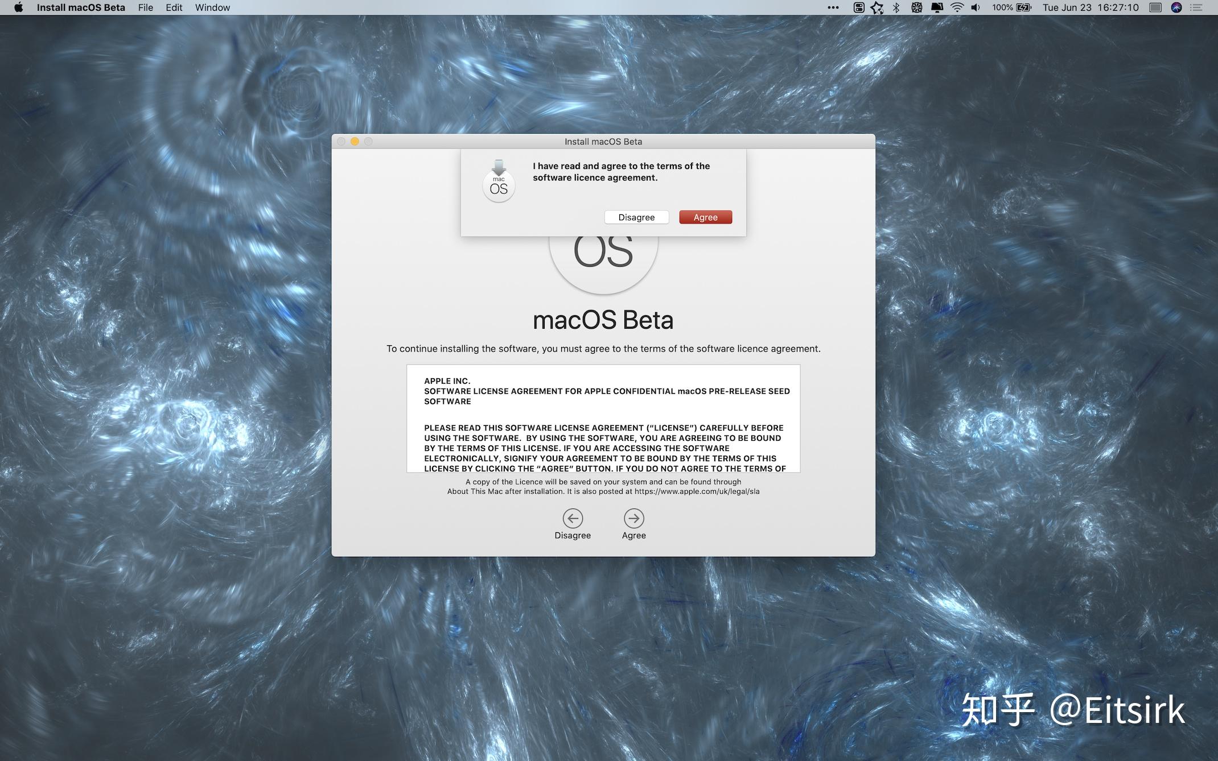Click the Disagree button in the confirmation sheet
The height and width of the screenshot is (761, 1218).
pos(636,217)
